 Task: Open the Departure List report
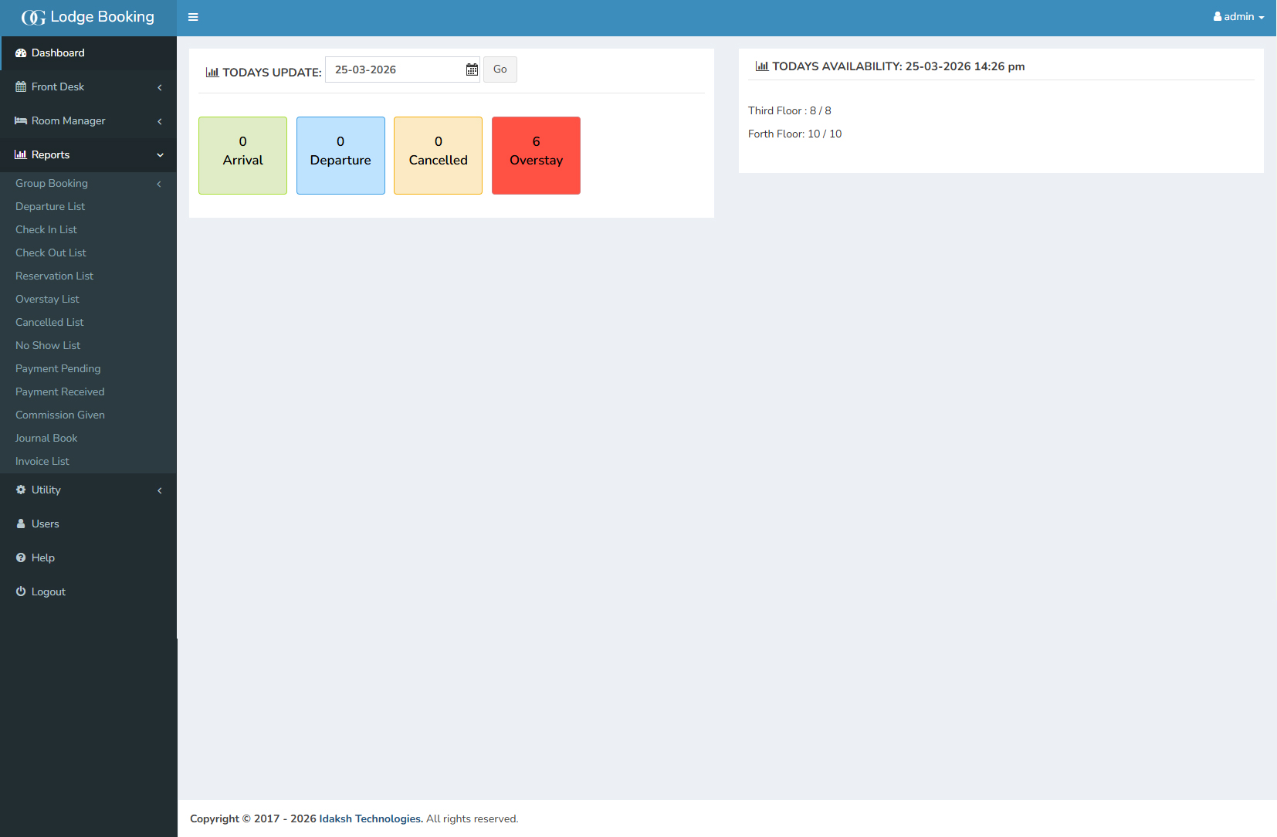click(50, 206)
